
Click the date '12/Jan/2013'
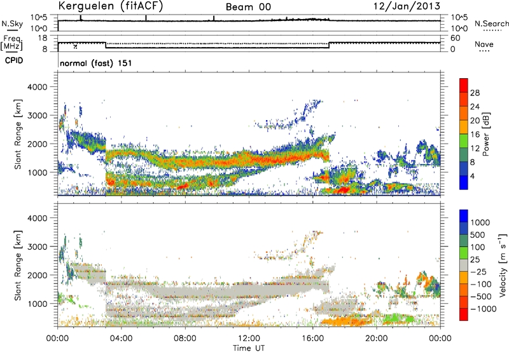407,6
